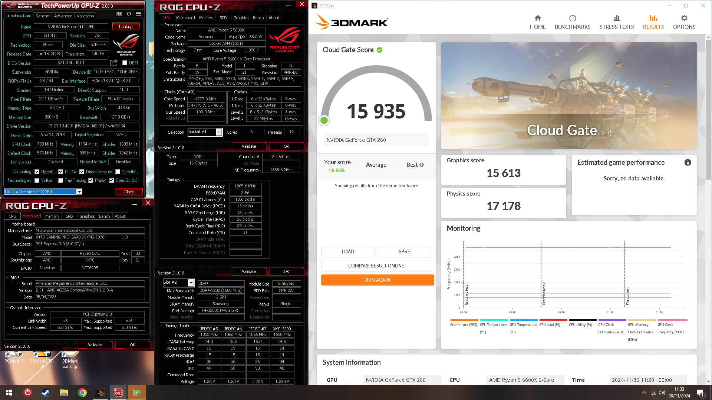Click the red power icon in the taskbar
The width and height of the screenshot is (712, 400).
[x=27, y=393]
